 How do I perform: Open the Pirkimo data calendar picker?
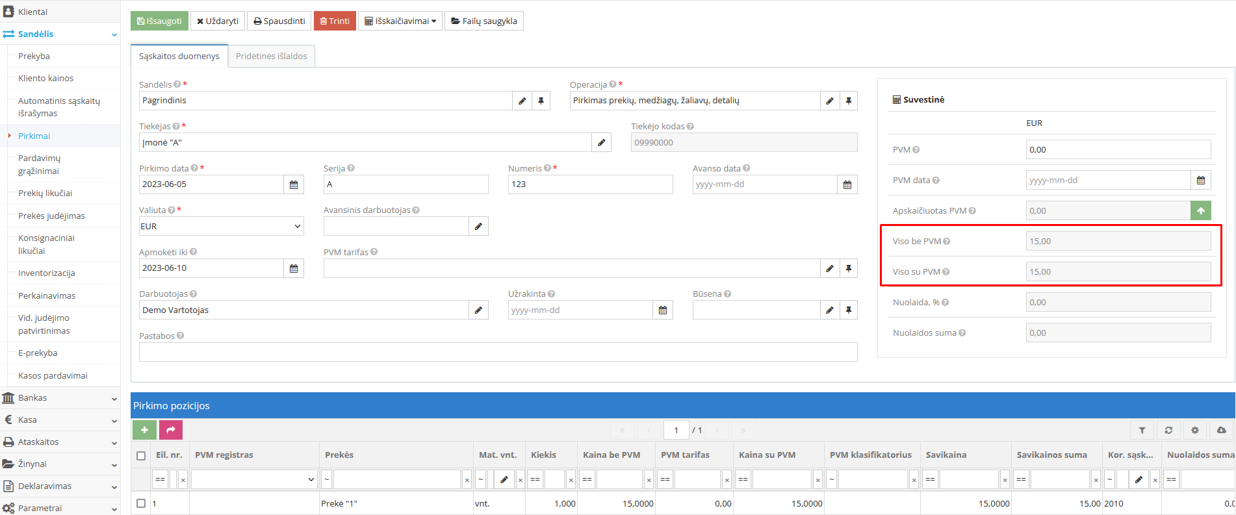point(294,184)
